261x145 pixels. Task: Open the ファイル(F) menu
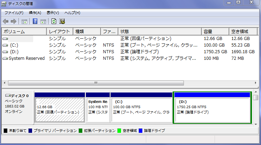point(14,13)
